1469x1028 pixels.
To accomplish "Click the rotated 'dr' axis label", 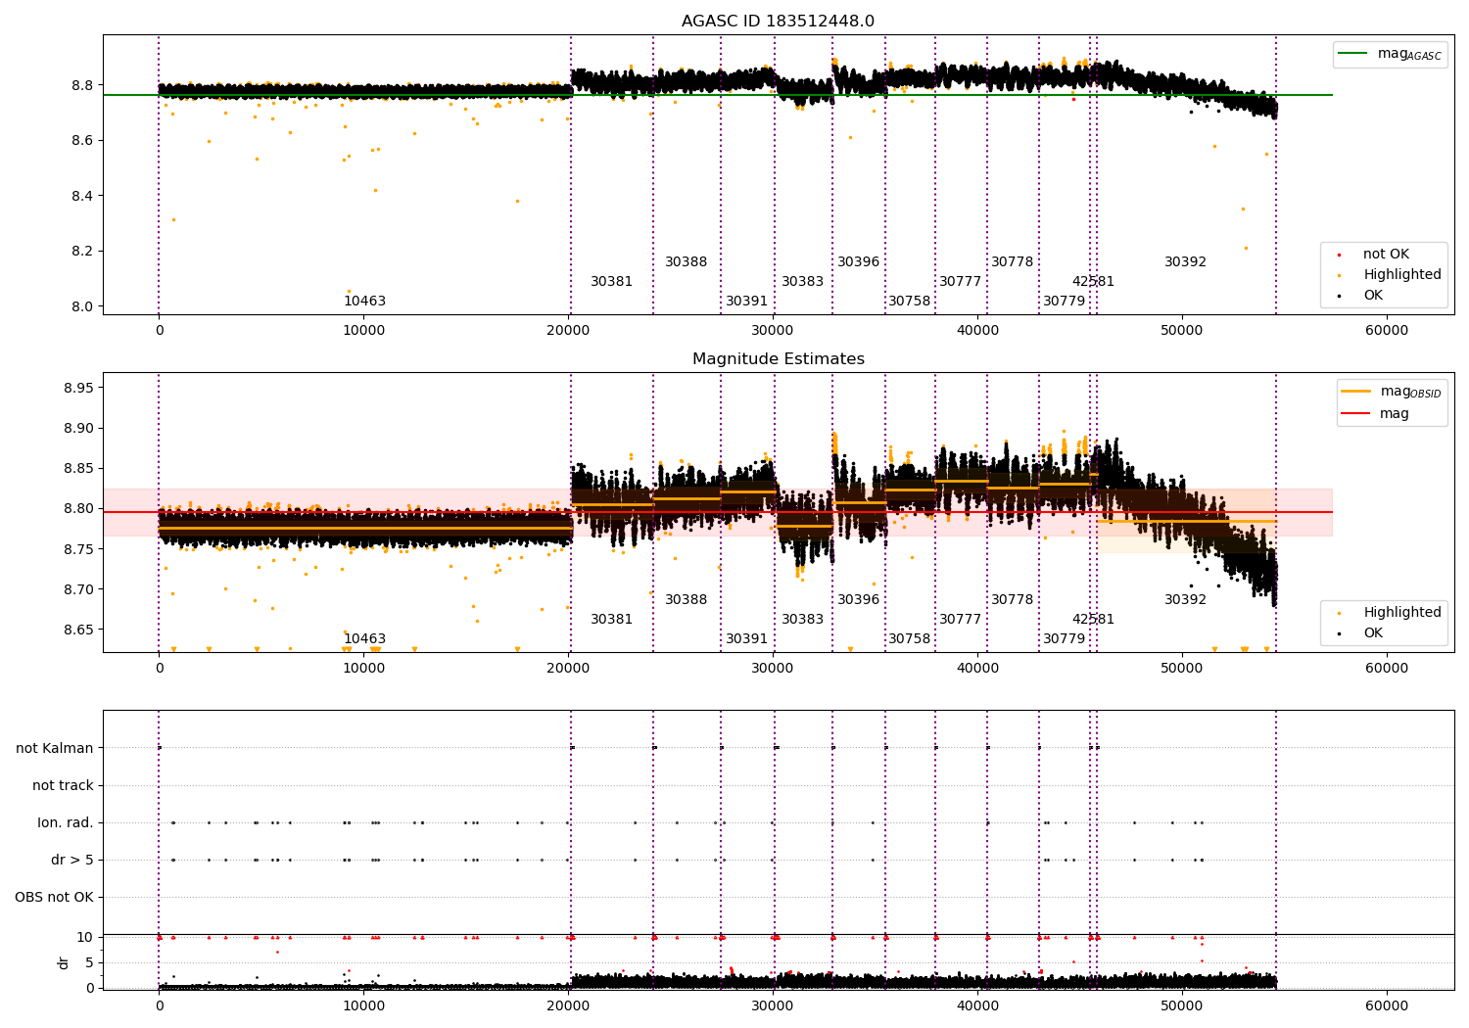I will 64,962.
